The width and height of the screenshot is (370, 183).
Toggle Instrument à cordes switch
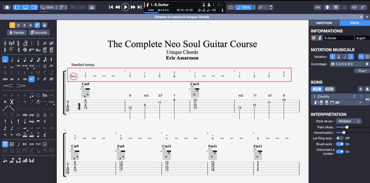[340, 152]
